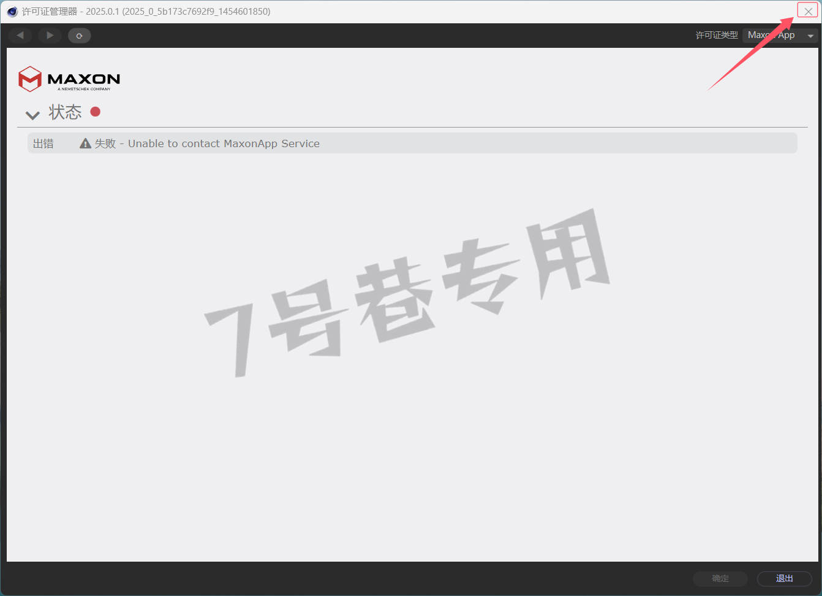Click the 确定 button
Screen dimensions: 822x596
coord(720,578)
